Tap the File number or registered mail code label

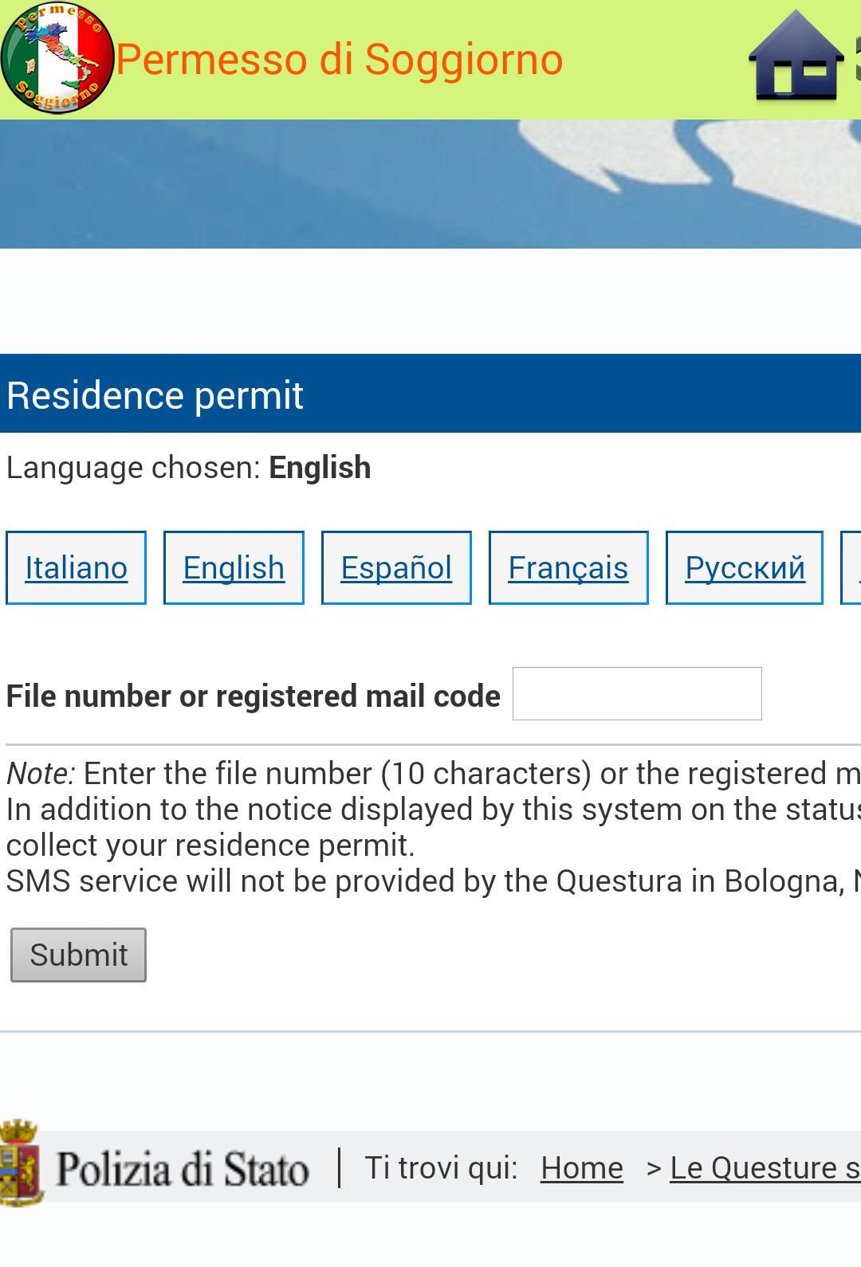click(x=254, y=696)
